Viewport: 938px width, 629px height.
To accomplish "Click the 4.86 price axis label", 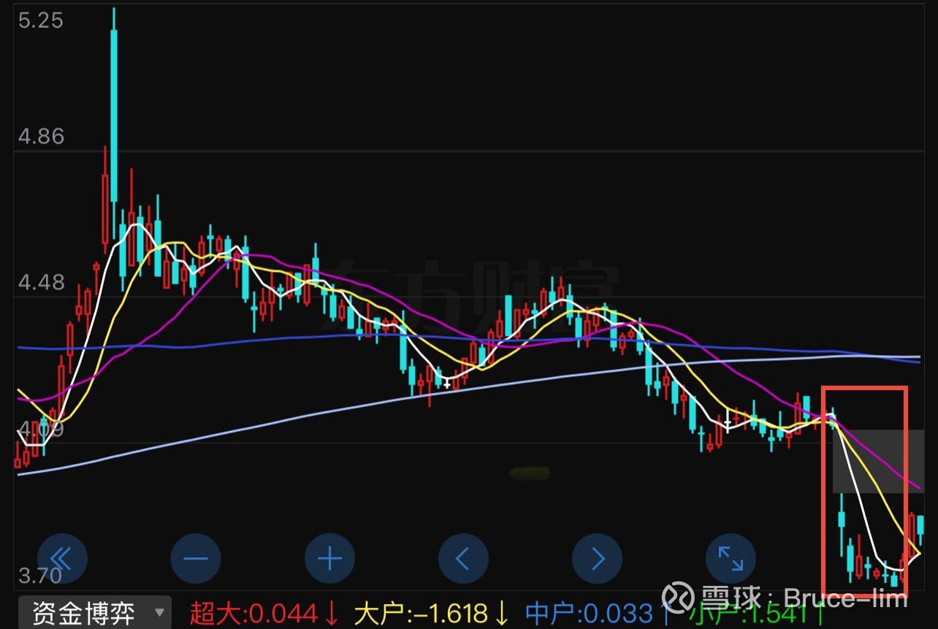I will [41, 137].
